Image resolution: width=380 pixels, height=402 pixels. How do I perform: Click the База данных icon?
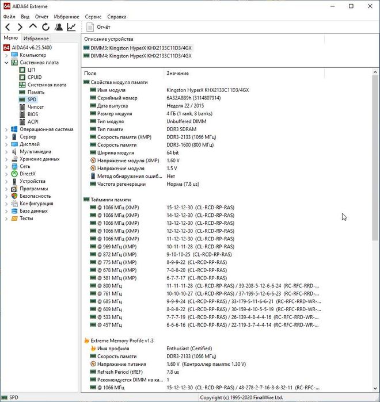click(14, 211)
